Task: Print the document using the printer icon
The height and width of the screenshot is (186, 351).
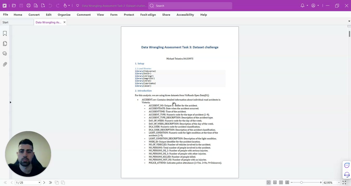Action: 29,5
